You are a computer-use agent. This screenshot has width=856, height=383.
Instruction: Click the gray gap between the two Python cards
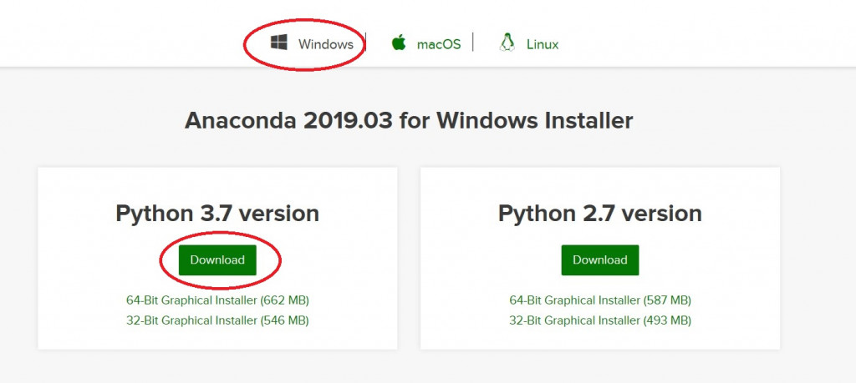pyautogui.click(x=409, y=259)
